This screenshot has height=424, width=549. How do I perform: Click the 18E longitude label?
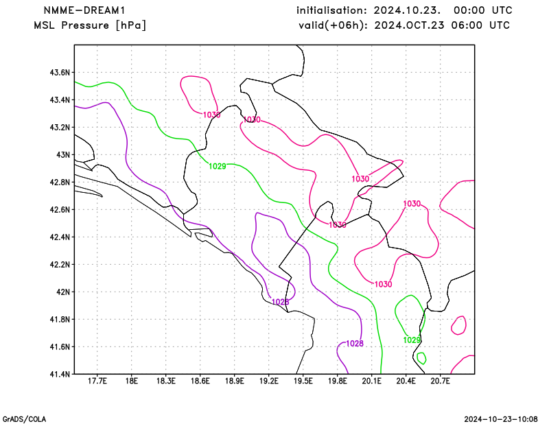132,381
